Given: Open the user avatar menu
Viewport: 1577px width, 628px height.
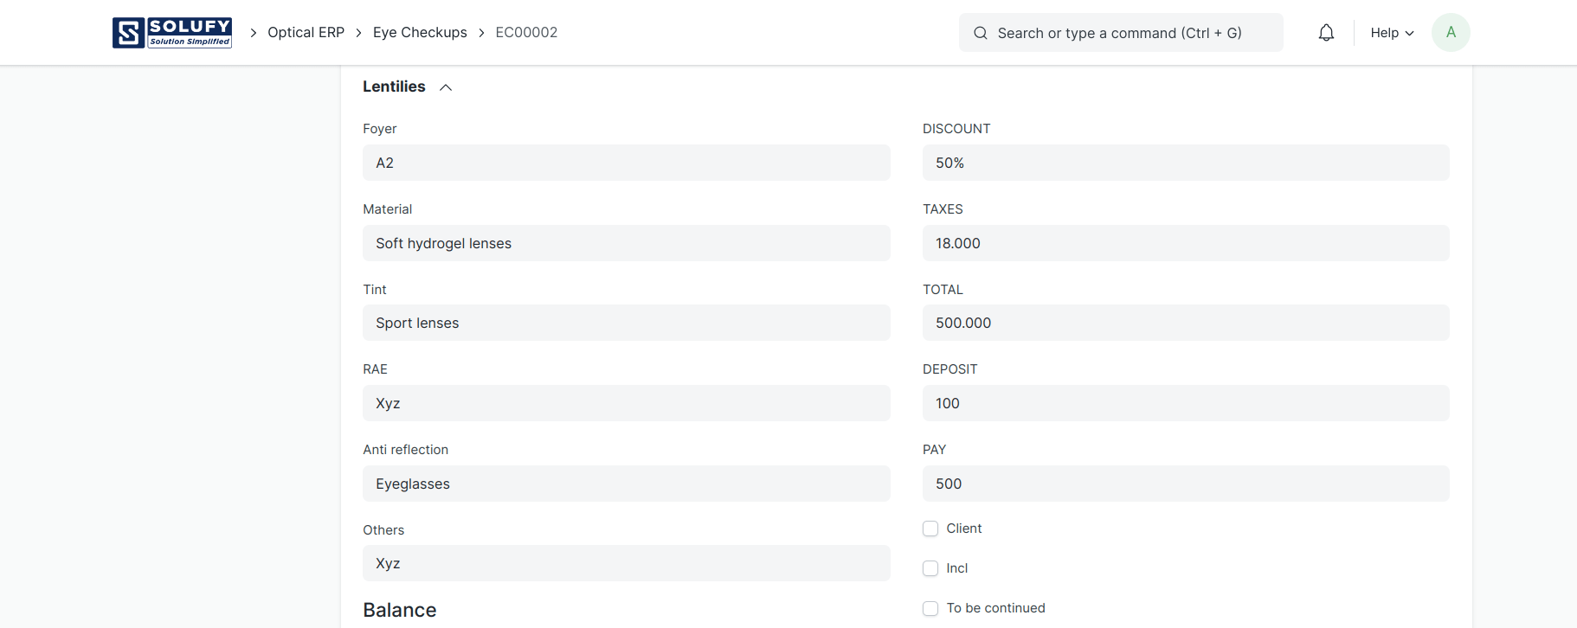Looking at the screenshot, I should [1451, 32].
